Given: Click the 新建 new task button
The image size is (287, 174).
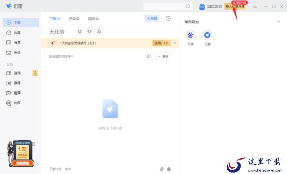Looking at the screenshot, I should [x=152, y=19].
